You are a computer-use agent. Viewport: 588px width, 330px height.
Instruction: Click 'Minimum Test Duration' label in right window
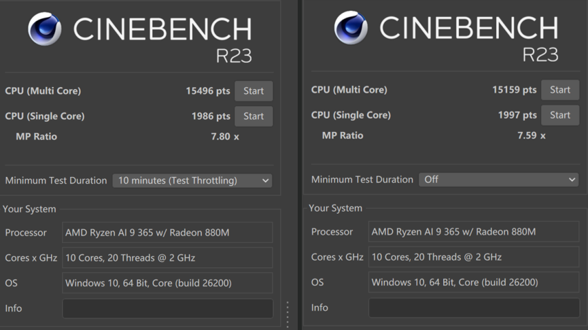tap(362, 180)
